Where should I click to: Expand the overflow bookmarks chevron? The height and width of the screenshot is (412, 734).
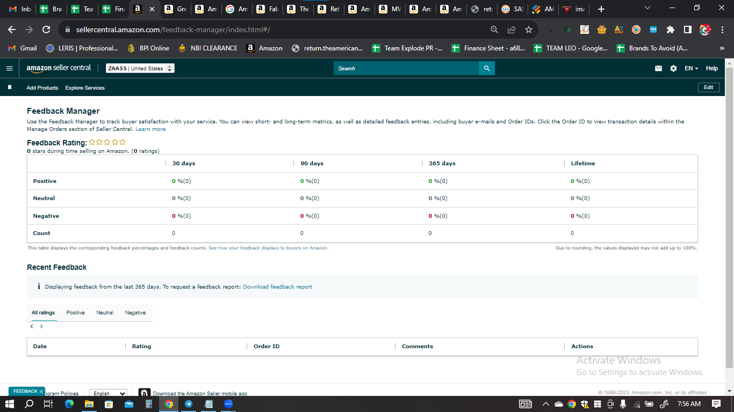(x=722, y=48)
